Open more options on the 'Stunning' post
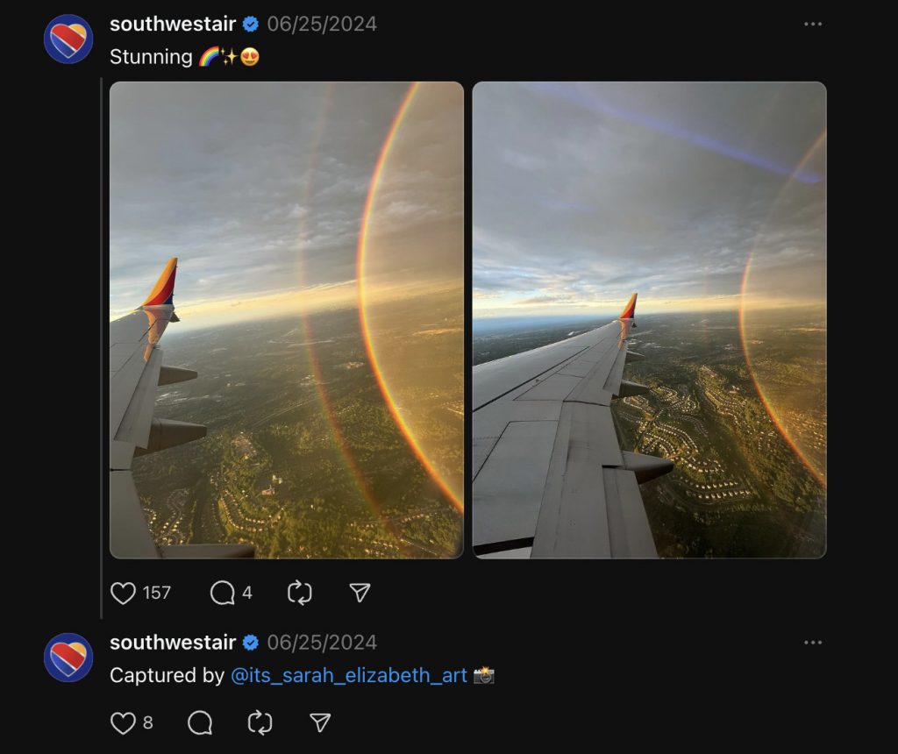The width and height of the screenshot is (898, 754). click(x=813, y=25)
